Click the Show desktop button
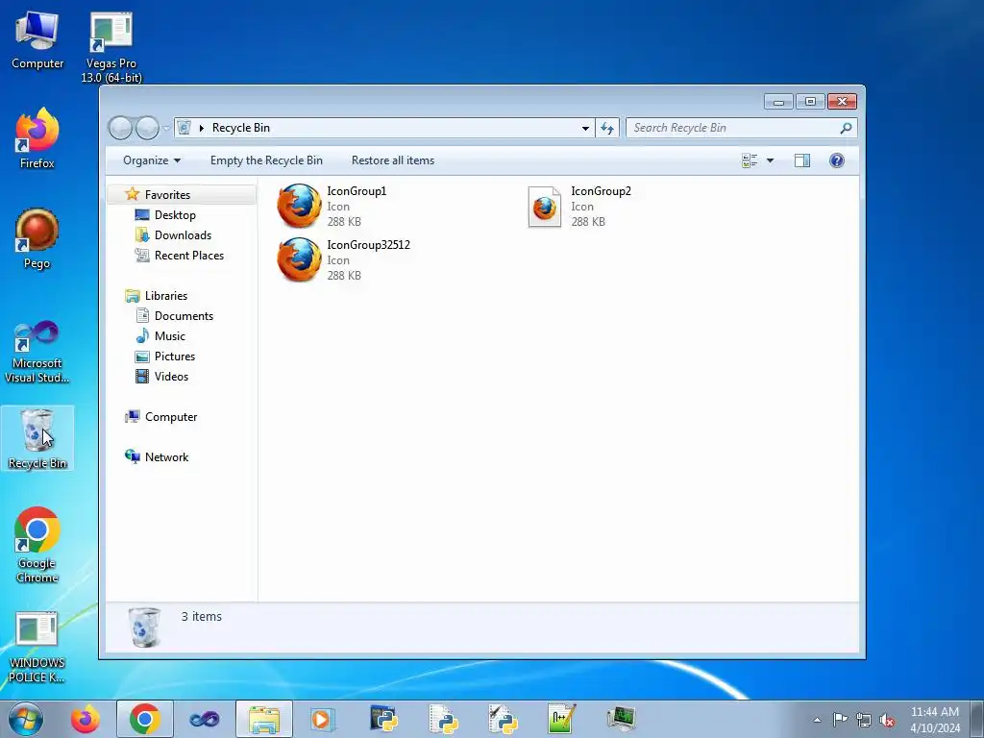The image size is (984, 738). pyautogui.click(x=977, y=720)
